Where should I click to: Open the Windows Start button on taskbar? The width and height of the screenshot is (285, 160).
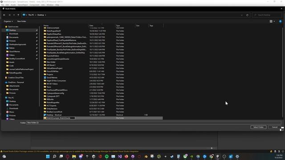coord(48,156)
